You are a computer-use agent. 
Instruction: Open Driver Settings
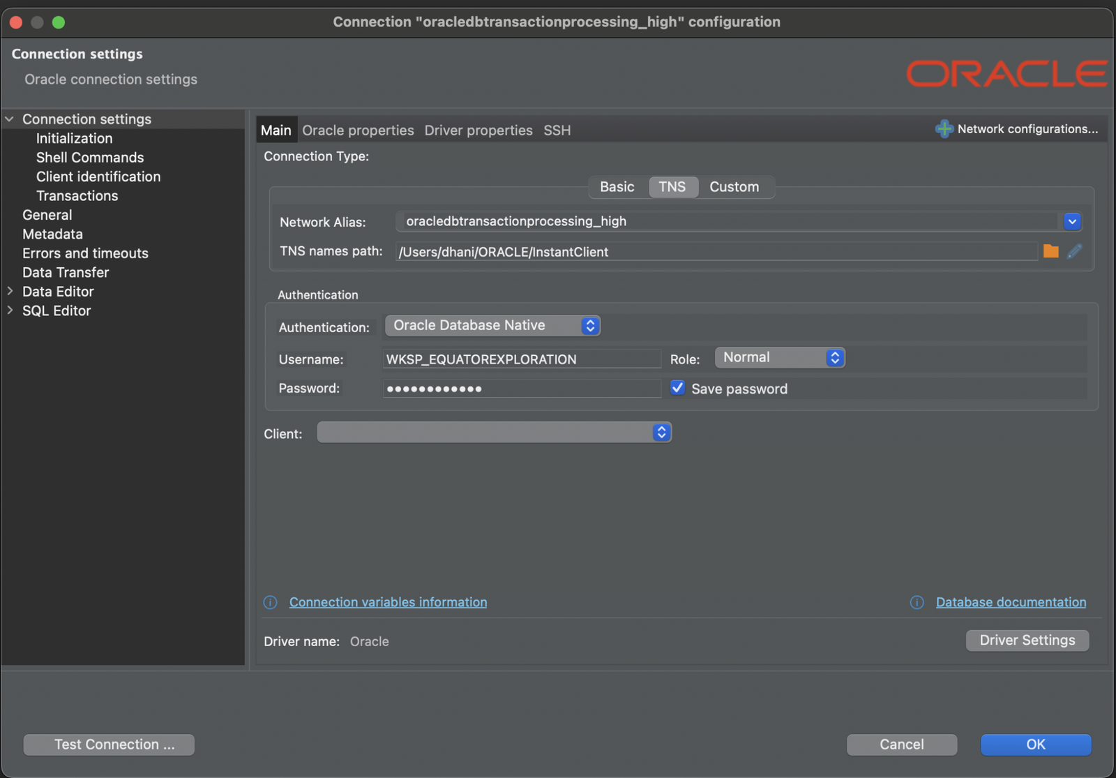point(1027,641)
